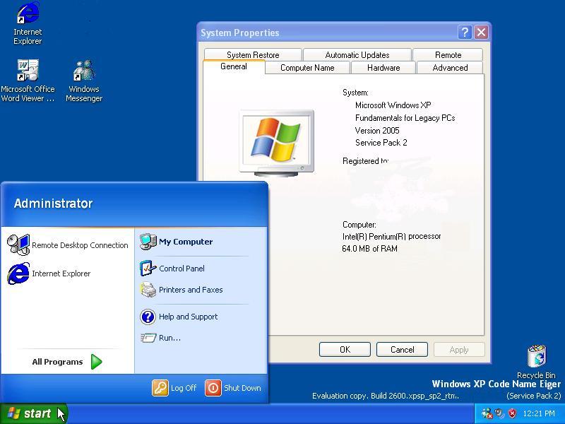The height and width of the screenshot is (424, 565).
Task: Expand All Programs in the Start menu
Action: [x=56, y=362]
